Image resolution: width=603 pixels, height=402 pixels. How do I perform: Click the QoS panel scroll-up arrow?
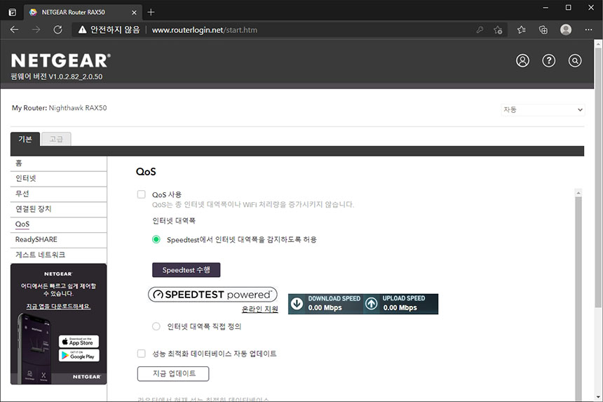click(x=578, y=192)
